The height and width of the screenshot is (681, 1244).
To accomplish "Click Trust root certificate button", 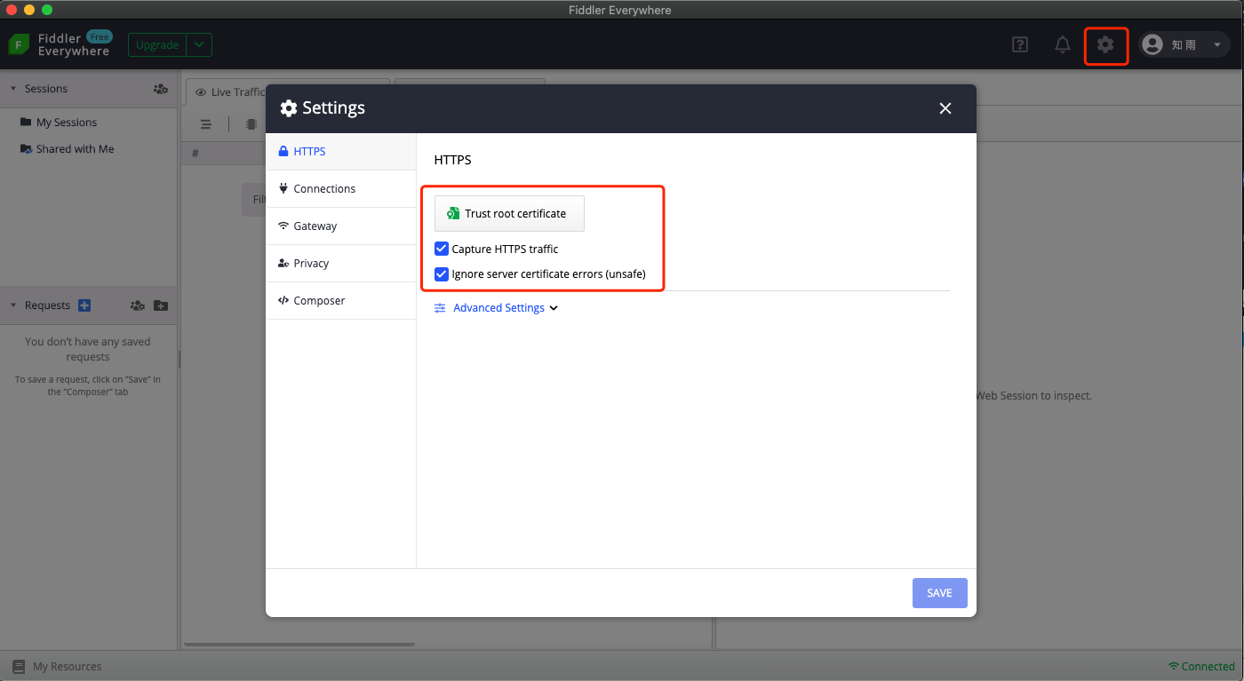I will click(509, 214).
